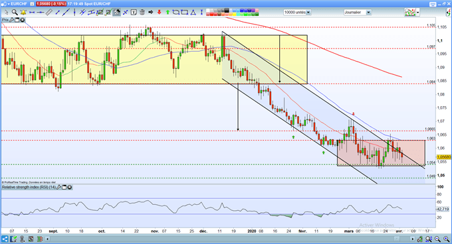Zoom out the chart with minus magnifier
Screen dimensions: 452x244
click(x=437, y=239)
